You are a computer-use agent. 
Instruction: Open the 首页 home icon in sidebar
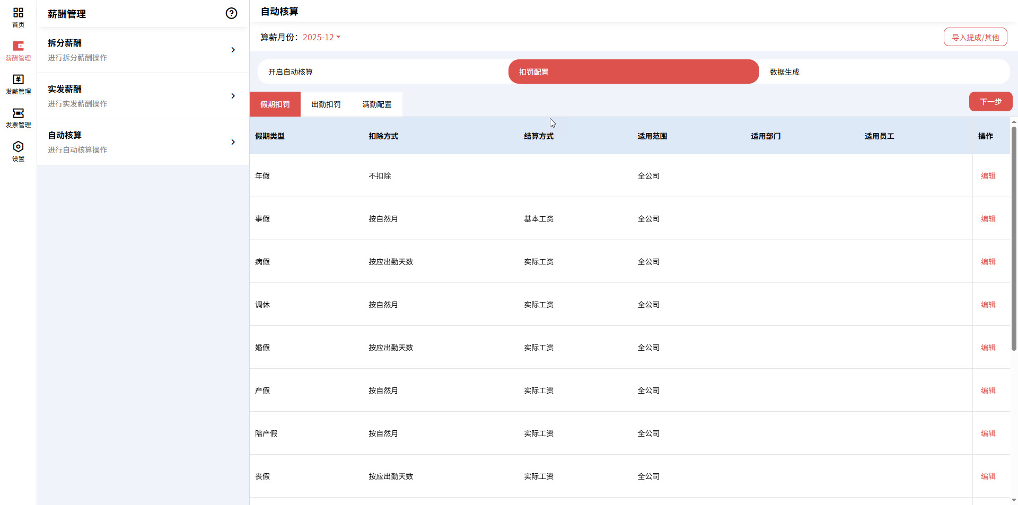pyautogui.click(x=18, y=16)
